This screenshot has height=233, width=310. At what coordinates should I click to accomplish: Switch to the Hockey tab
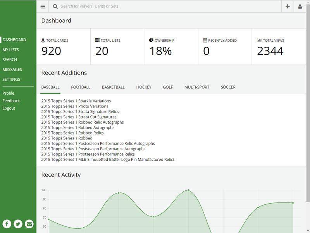click(x=144, y=87)
